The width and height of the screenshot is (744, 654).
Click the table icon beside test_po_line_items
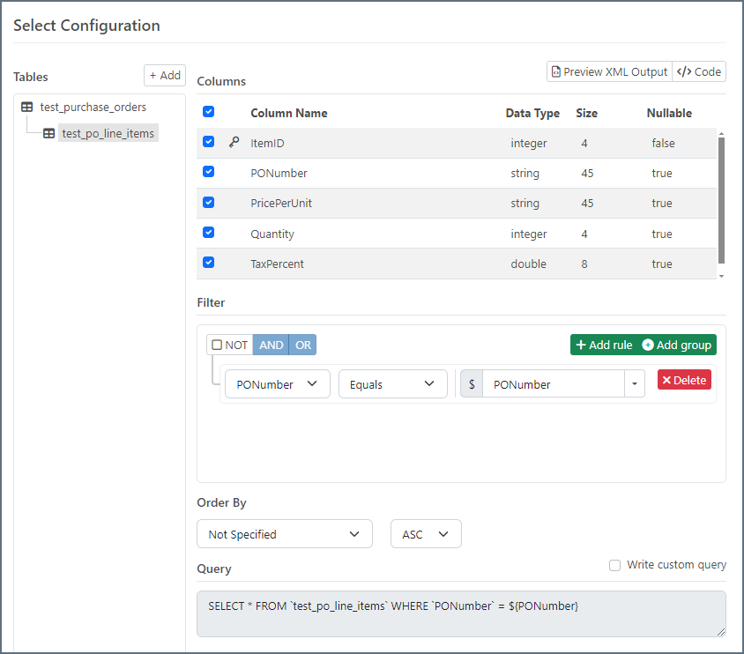49,134
